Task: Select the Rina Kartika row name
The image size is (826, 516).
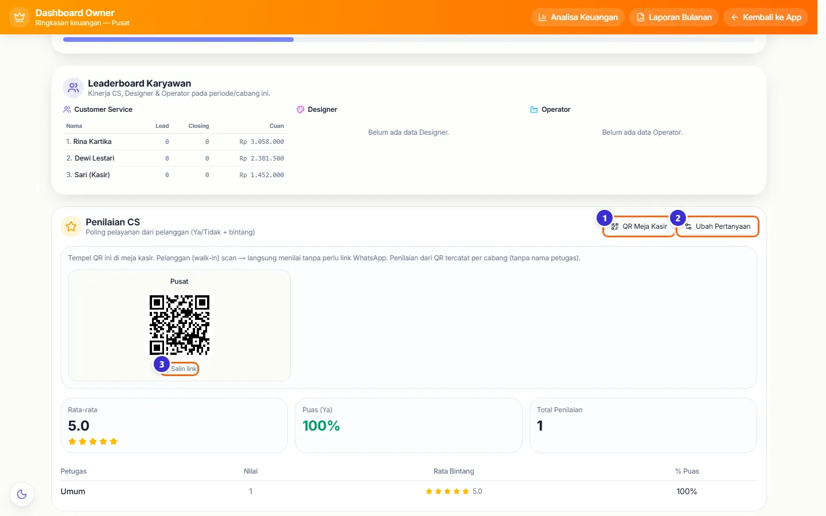Action: tap(92, 142)
